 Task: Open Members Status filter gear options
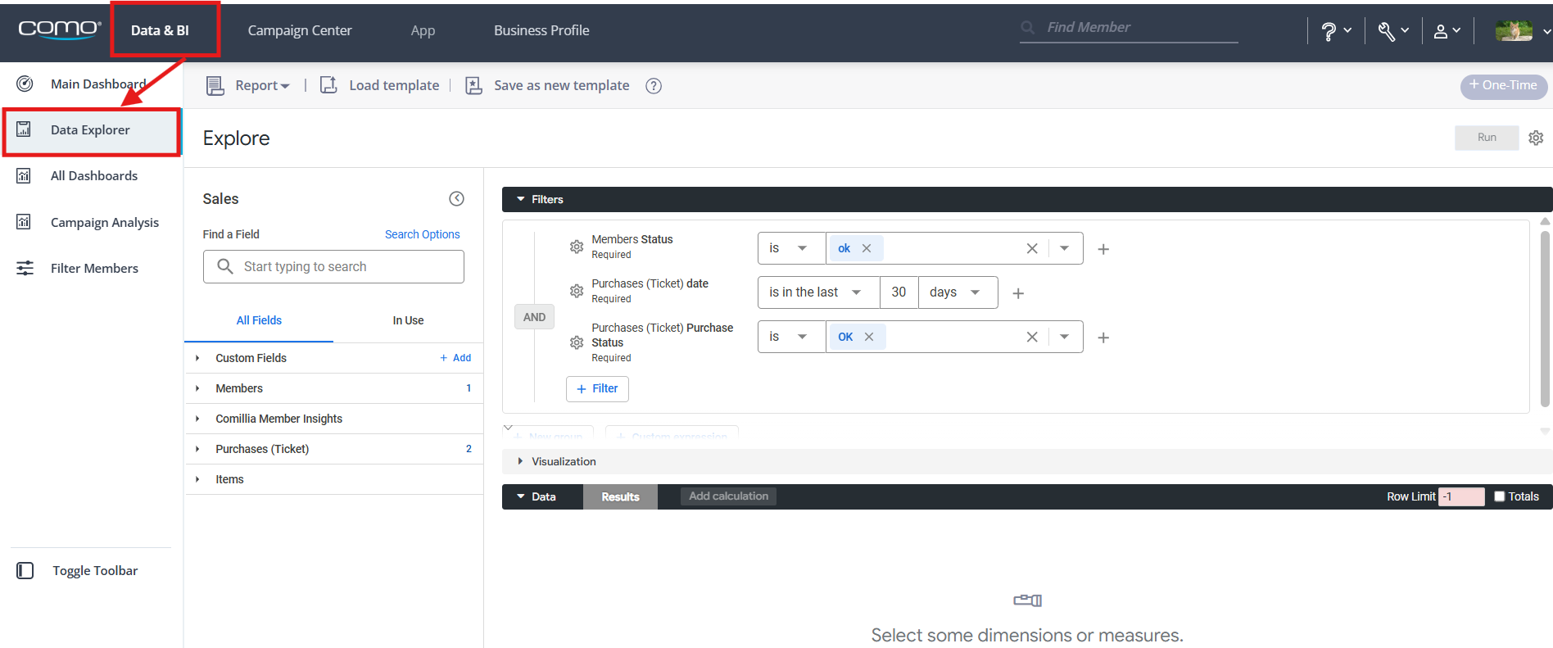577,247
